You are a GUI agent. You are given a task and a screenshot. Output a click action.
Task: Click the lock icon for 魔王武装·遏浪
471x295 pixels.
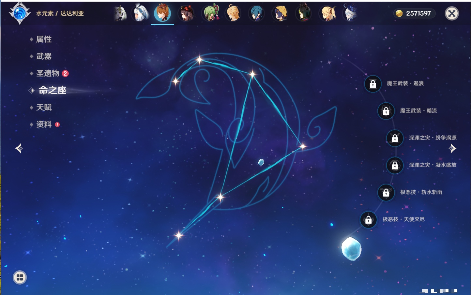coord(373,84)
